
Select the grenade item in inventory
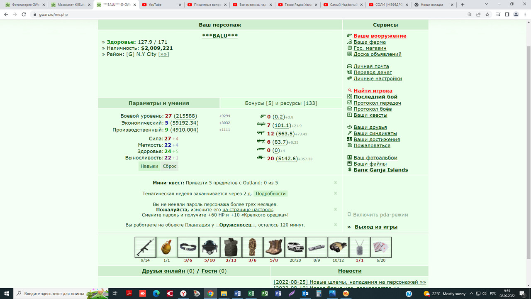click(167, 247)
